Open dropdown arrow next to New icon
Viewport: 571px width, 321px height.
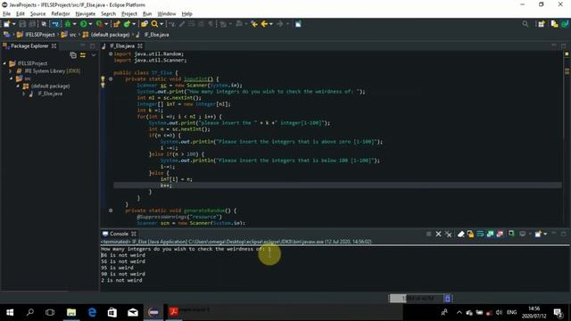click(x=14, y=24)
